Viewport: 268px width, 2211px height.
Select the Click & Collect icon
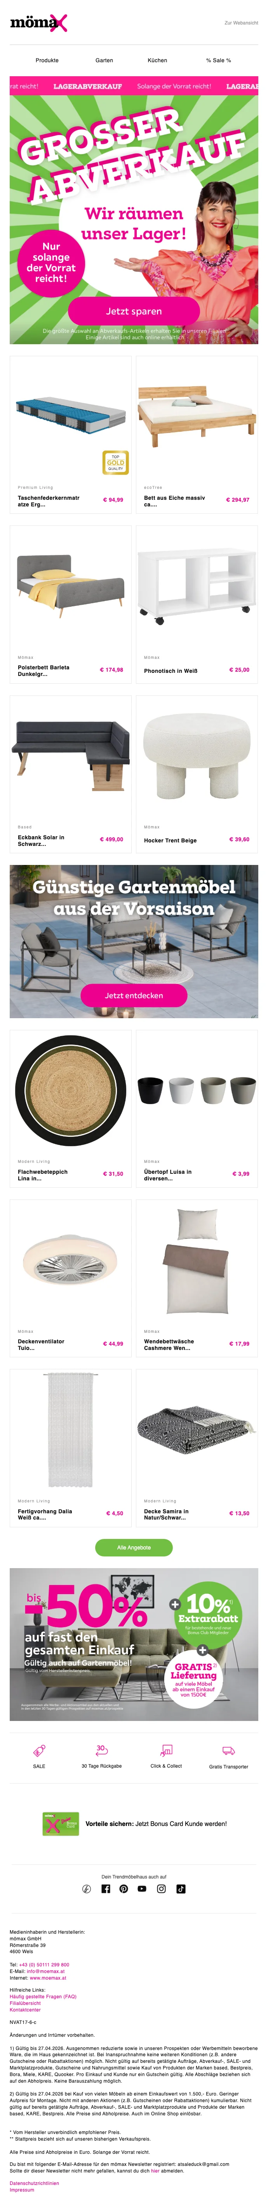click(166, 1750)
